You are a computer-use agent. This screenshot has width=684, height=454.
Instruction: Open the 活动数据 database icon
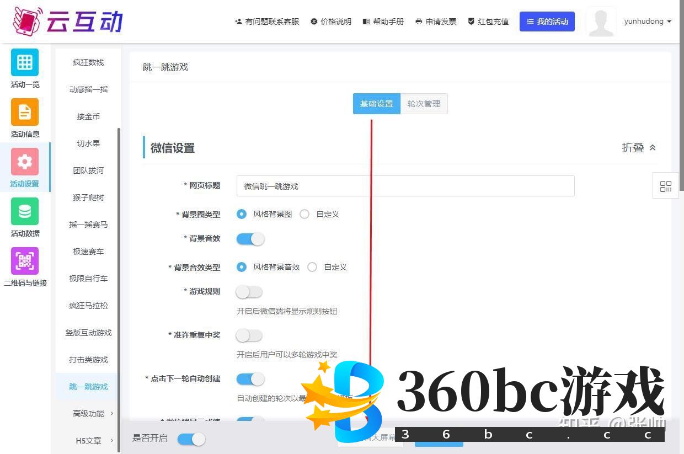[25, 211]
